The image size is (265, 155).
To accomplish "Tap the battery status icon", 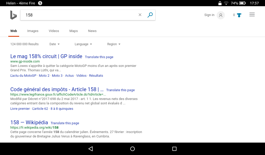I will click(x=242, y=3).
